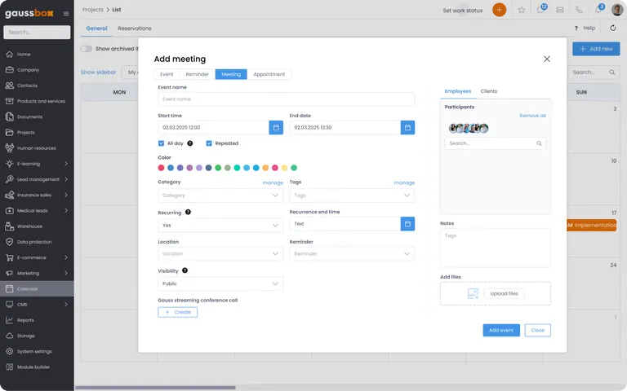Open the Tags dropdown
The image size is (627, 391).
click(352, 195)
